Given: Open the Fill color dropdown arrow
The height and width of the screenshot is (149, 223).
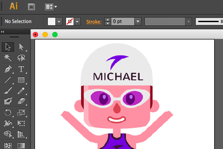Looking at the screenshot, I should click(x=59, y=21).
